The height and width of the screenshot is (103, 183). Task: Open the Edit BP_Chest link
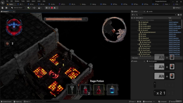[173, 24]
